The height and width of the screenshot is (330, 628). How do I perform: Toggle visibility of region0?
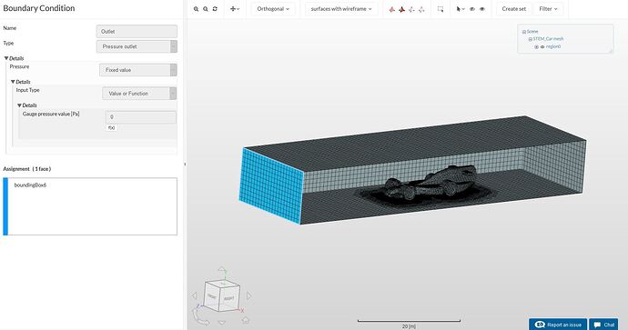tap(542, 46)
